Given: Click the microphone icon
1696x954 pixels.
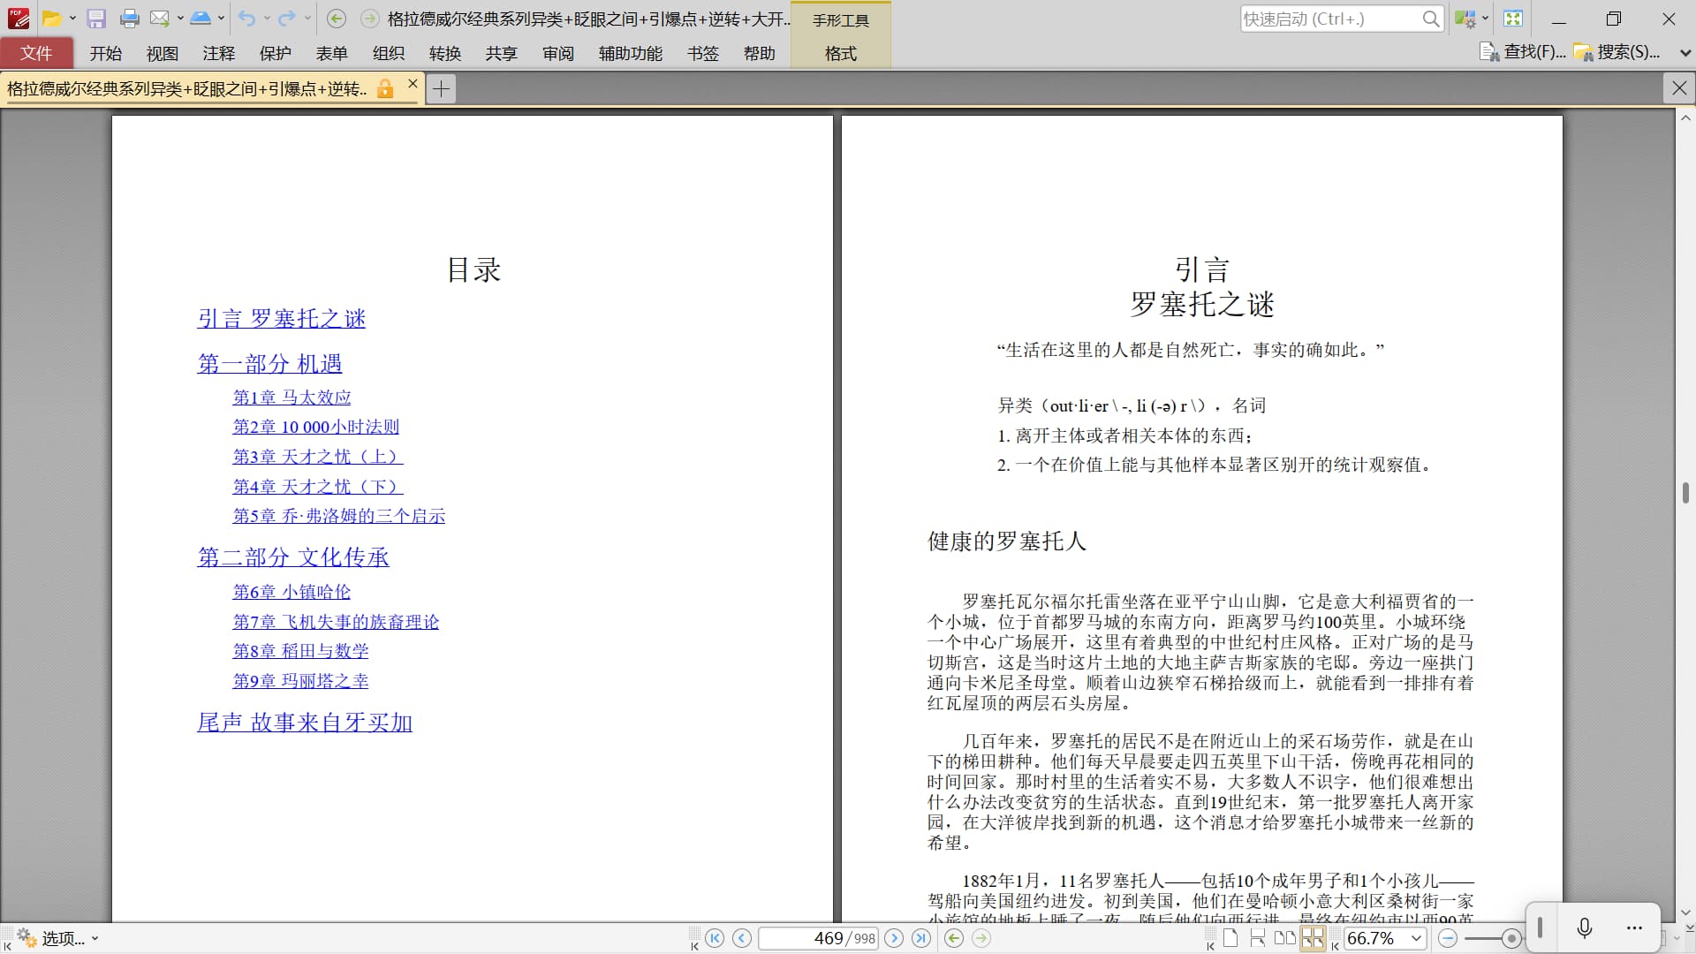Looking at the screenshot, I should point(1585,927).
